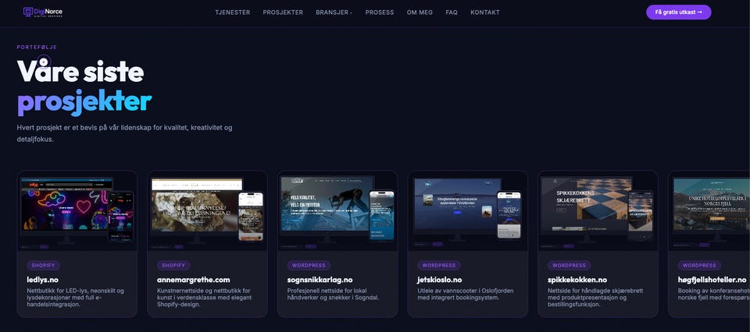Open the spikkekokken.no project thumbnail
This screenshot has width=750, height=332.
click(x=598, y=211)
